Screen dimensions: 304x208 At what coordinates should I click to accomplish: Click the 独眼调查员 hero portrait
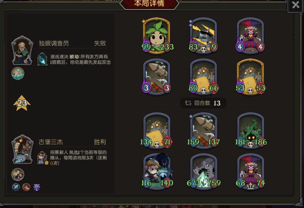point(22,50)
